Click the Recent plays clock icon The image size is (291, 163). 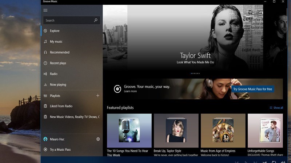click(45, 63)
